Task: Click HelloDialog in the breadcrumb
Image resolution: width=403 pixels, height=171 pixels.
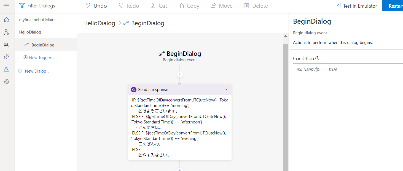Action: point(99,23)
